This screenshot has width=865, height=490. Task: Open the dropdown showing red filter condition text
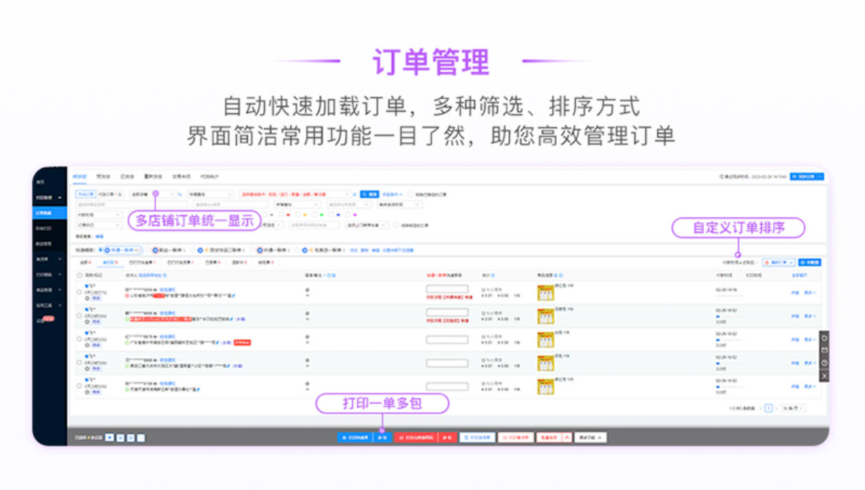pos(296,195)
